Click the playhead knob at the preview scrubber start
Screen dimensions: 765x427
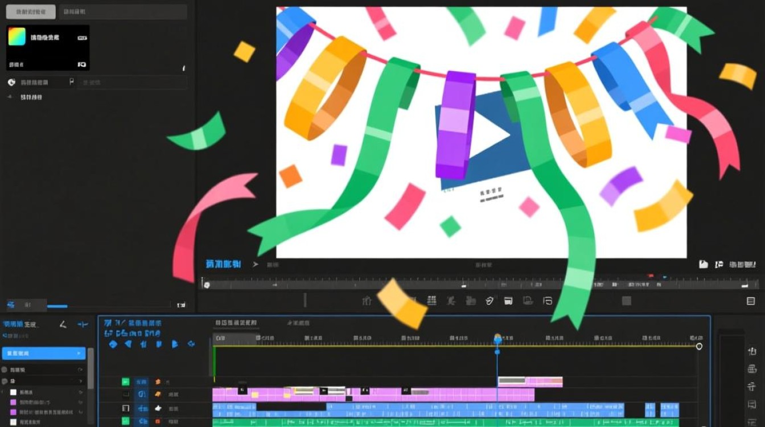[207, 285]
